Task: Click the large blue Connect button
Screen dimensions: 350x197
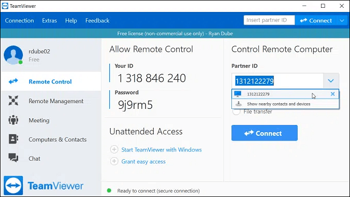Action: (x=264, y=133)
